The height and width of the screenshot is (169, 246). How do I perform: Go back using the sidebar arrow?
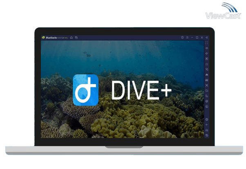click(x=207, y=125)
